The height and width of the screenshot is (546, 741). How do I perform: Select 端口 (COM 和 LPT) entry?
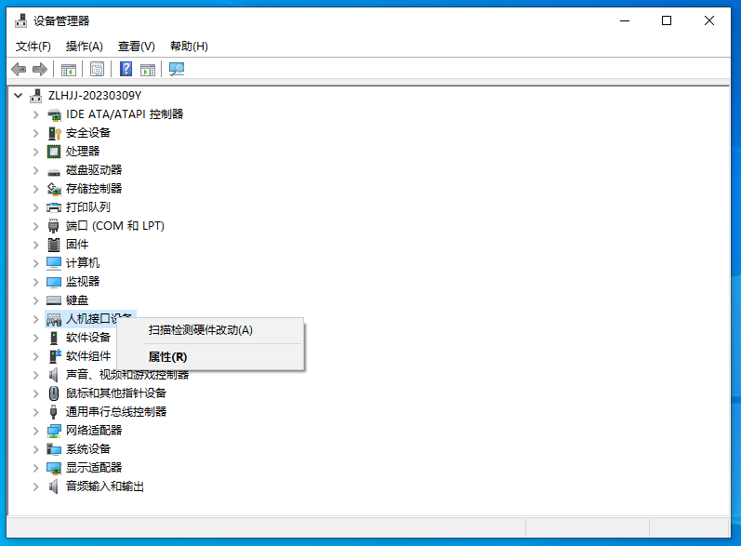tap(114, 226)
